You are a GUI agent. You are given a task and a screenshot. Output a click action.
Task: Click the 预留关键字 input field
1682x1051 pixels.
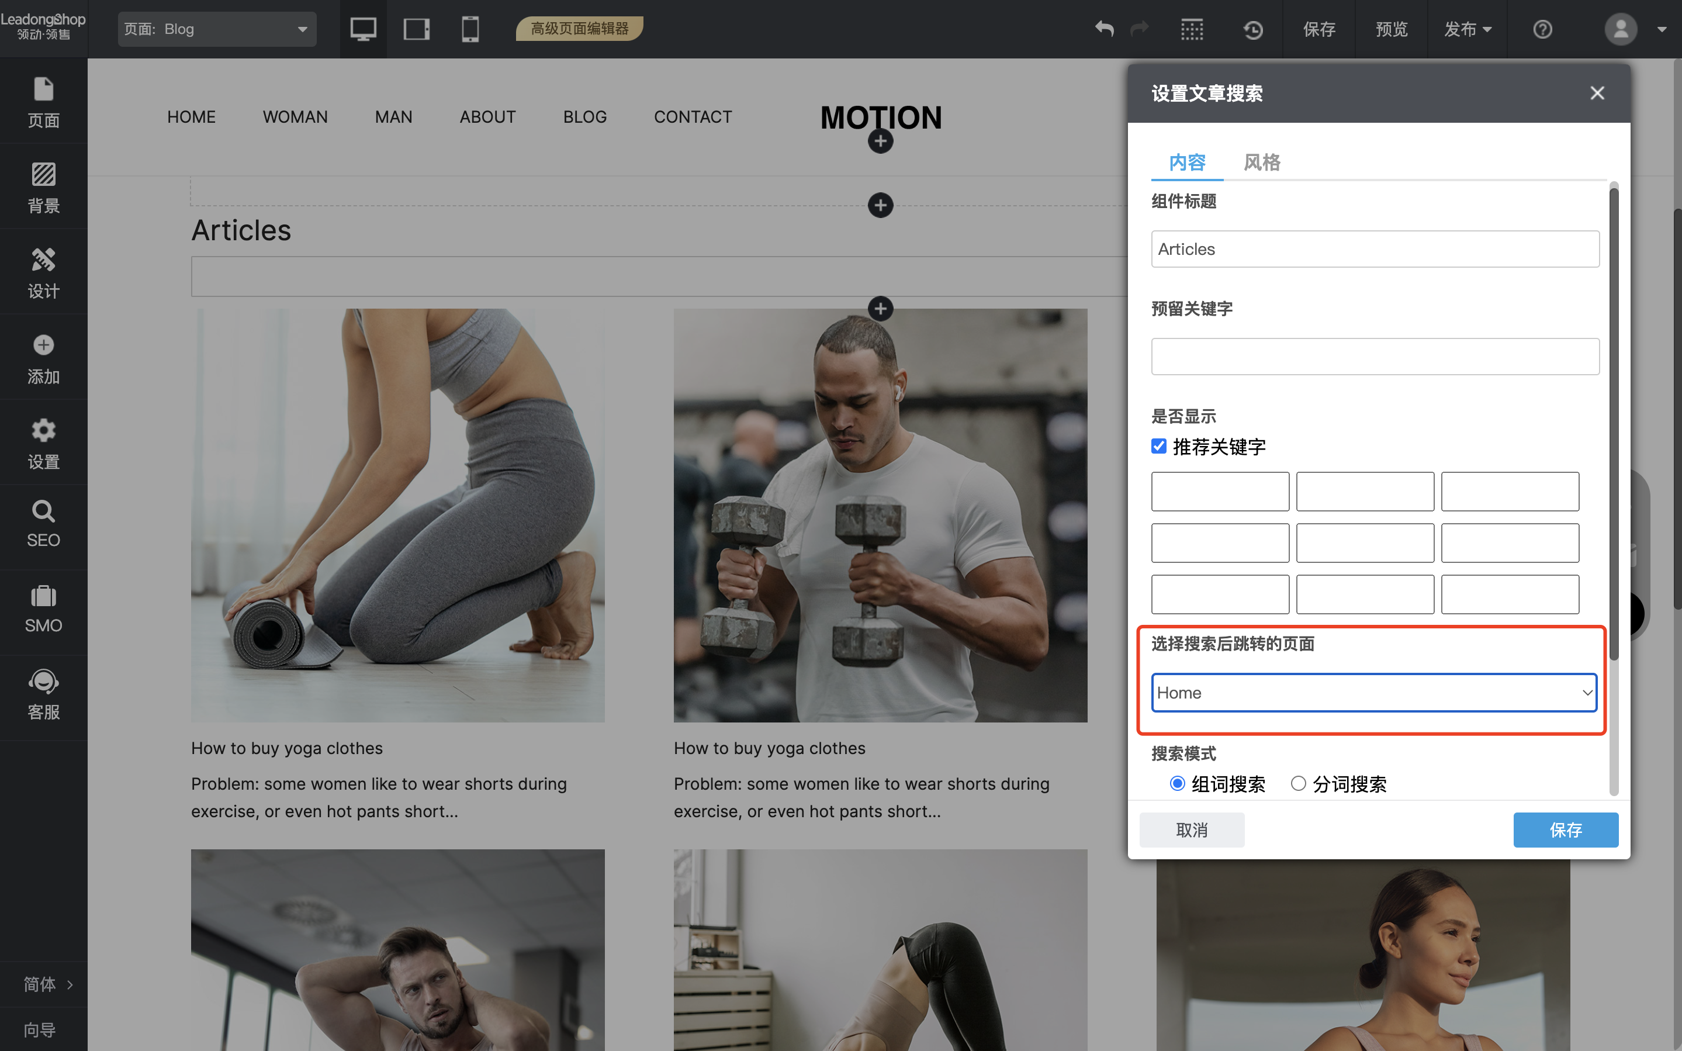[1374, 357]
